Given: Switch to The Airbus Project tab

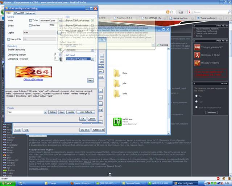Looking at the screenshot, I should 210,18.
